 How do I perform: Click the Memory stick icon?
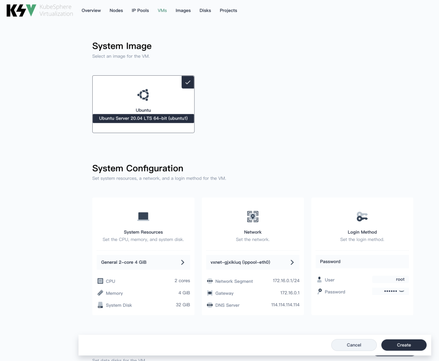point(100,293)
